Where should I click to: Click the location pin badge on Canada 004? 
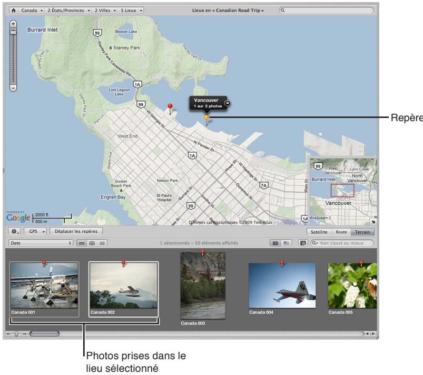pyautogui.click(x=282, y=263)
